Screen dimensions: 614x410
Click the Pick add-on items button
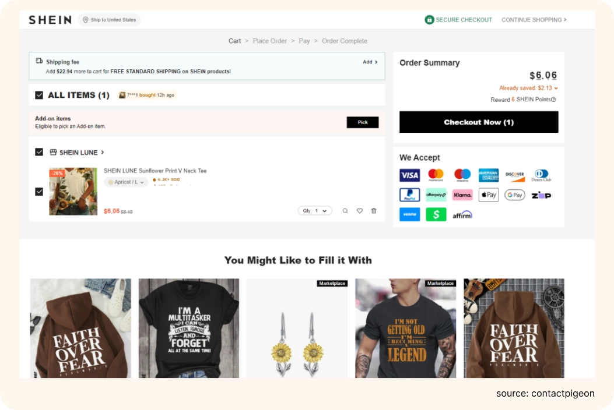tap(363, 122)
